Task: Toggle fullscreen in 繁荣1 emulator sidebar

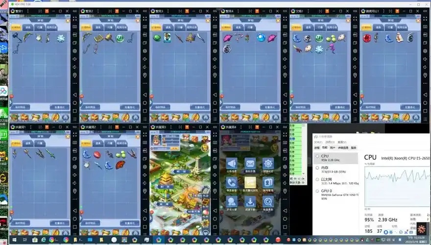Action: (75, 19)
